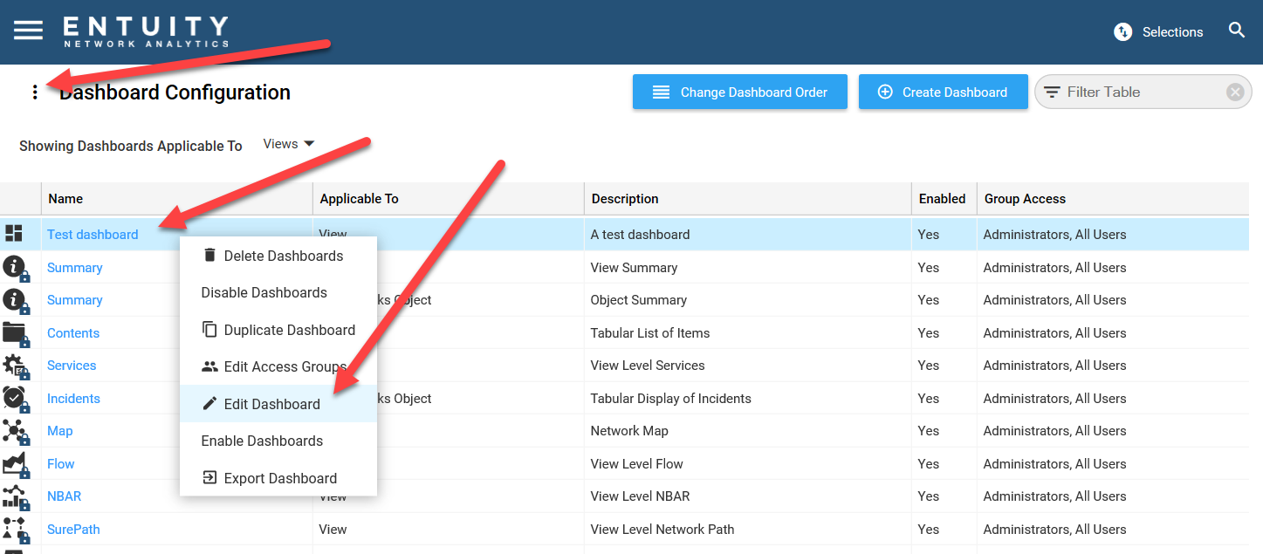Click the 'View Summary' description cell
The image size is (1263, 554).
747,268
